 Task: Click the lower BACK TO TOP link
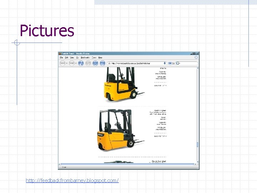point(160,136)
